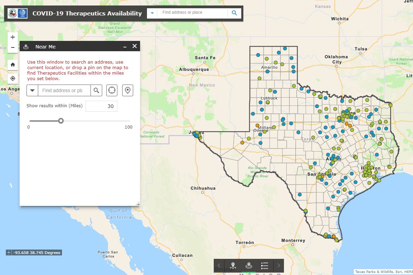Viewport: 413px width, 275px height.
Task: Use current location in Near Me
Action: coord(112,90)
